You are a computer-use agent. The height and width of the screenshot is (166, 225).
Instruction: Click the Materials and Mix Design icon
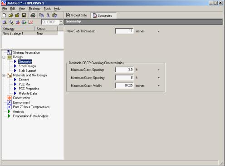(10, 75)
